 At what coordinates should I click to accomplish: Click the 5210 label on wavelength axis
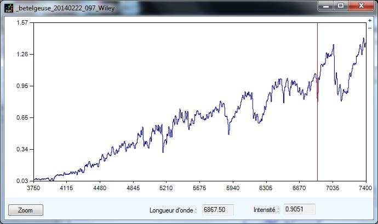(167, 187)
